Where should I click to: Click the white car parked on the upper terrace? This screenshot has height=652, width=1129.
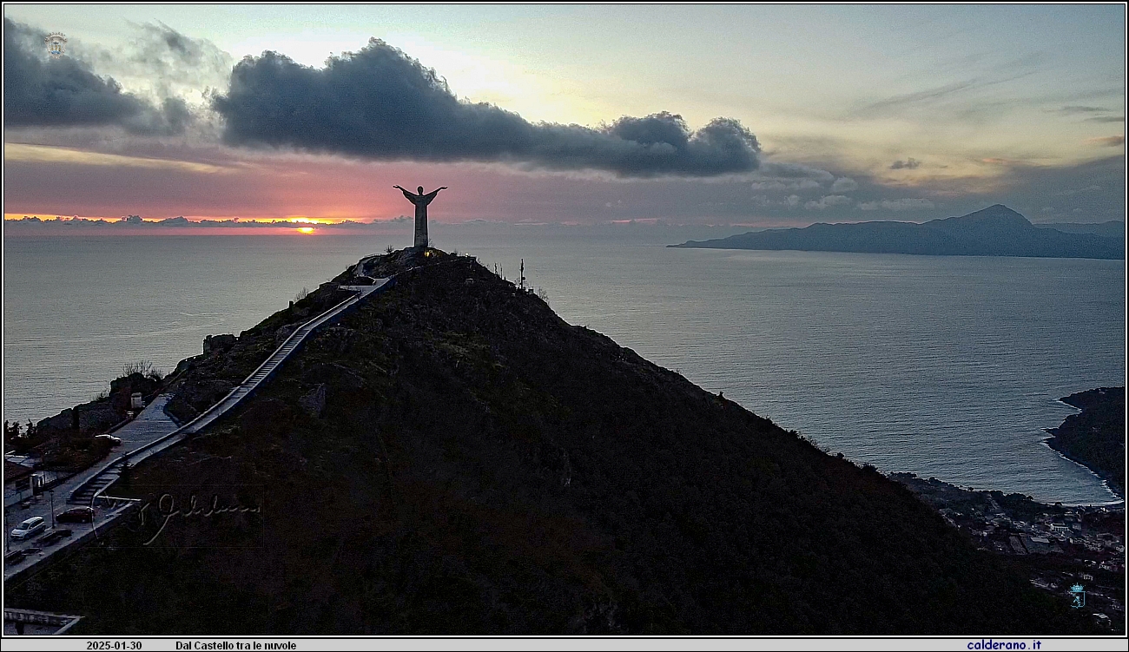(108, 439)
